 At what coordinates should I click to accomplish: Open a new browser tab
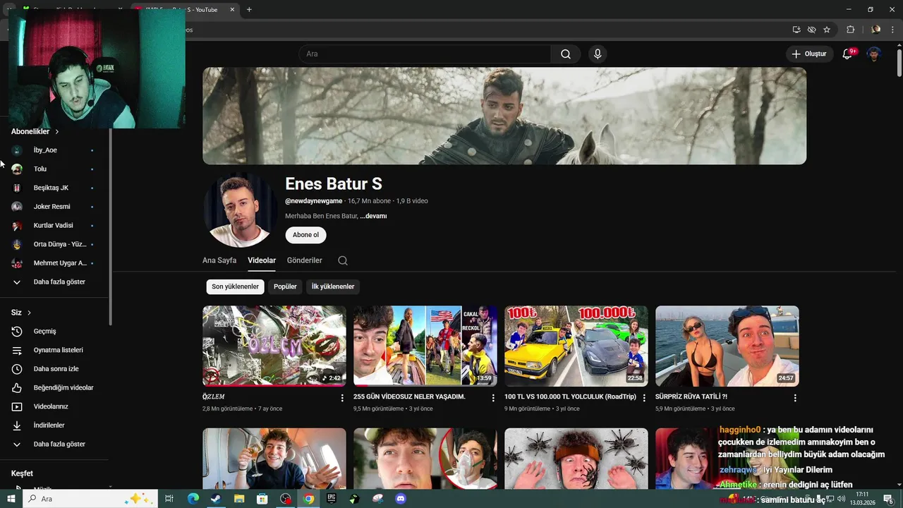pos(249,9)
